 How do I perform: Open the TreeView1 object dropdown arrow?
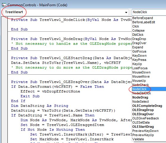[x=126, y=12]
